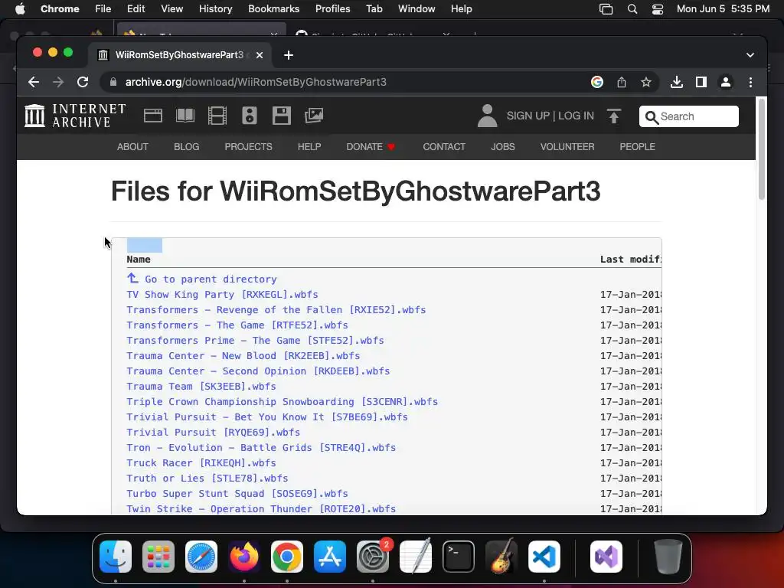The height and width of the screenshot is (588, 784).
Task: Open a new tab with the plus button
Action: tap(289, 55)
